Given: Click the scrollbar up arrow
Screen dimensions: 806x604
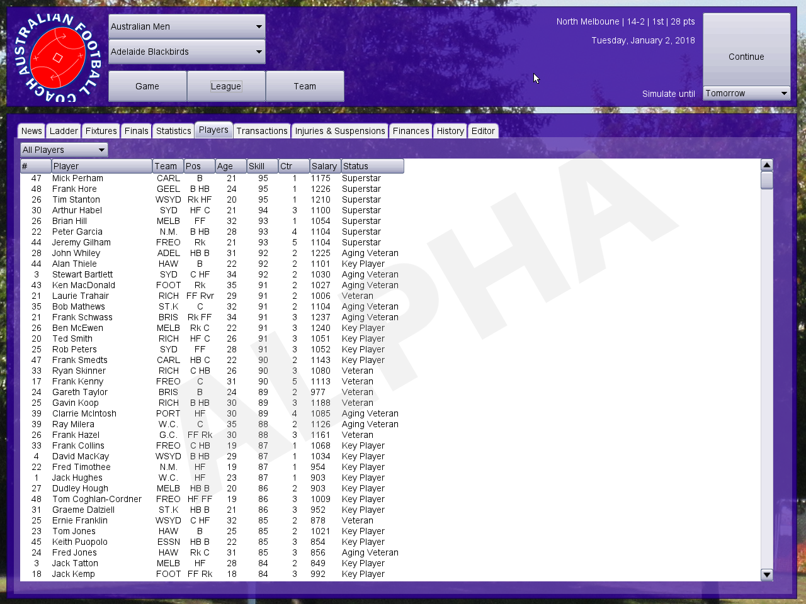Looking at the screenshot, I should pos(766,165).
